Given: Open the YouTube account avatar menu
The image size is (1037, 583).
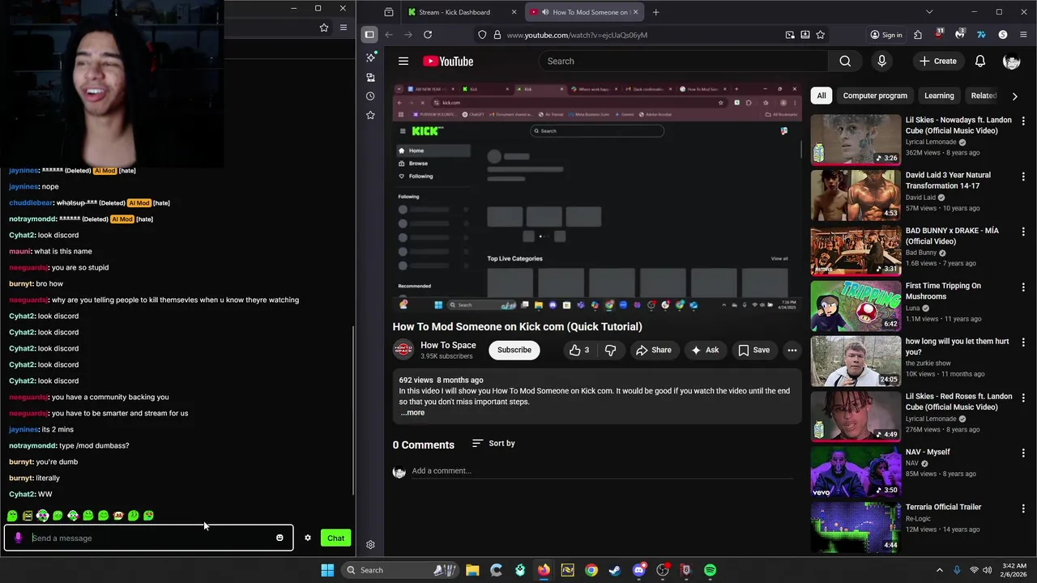Looking at the screenshot, I should (x=1011, y=61).
